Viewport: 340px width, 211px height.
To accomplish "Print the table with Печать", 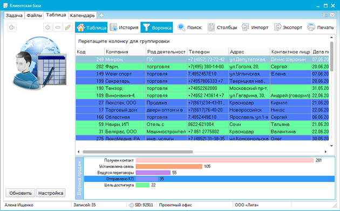I will click(x=320, y=27).
